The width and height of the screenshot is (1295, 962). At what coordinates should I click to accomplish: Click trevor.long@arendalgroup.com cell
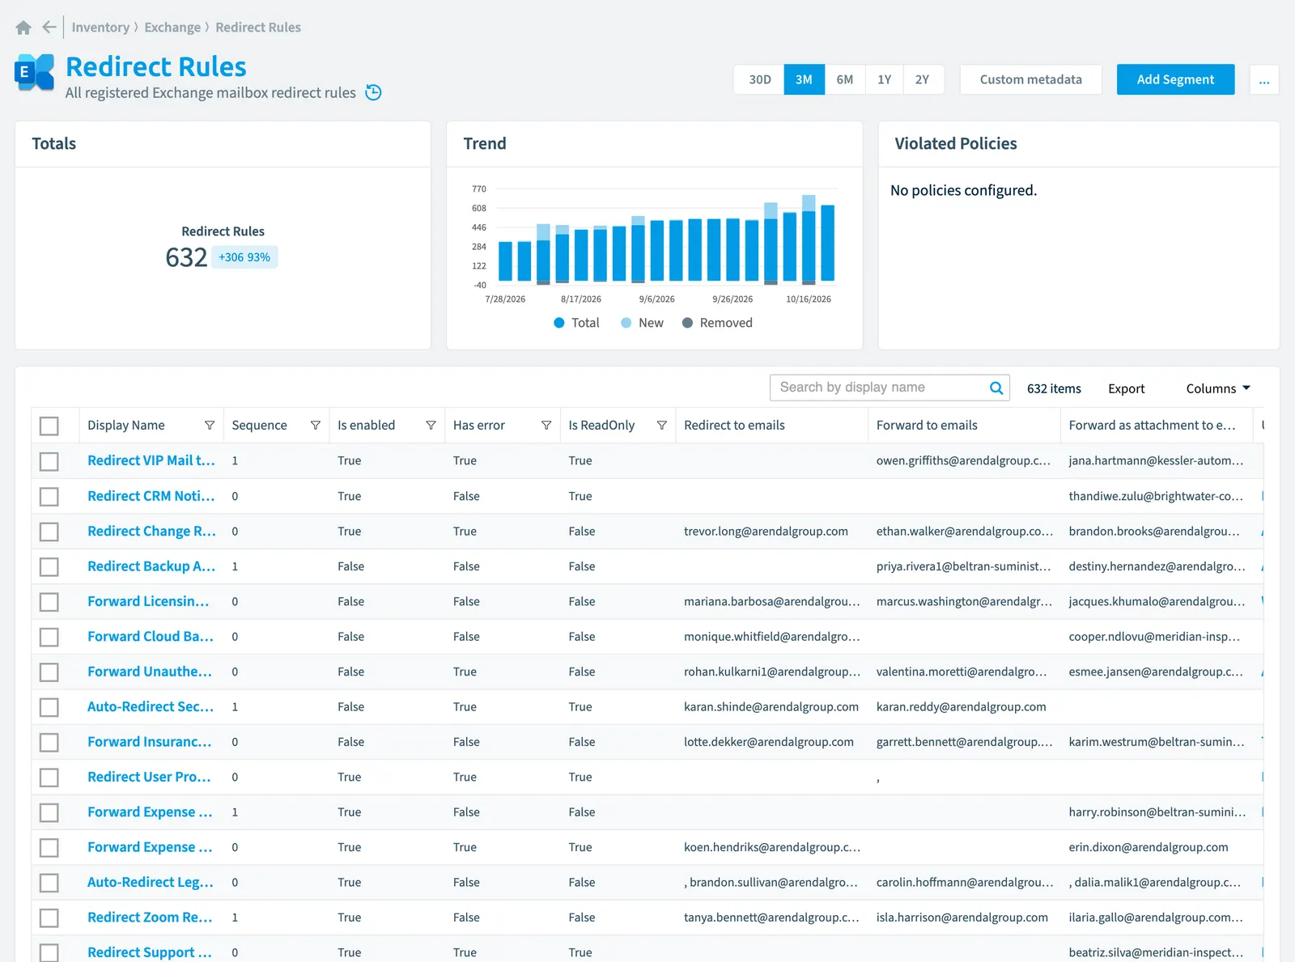[x=766, y=532]
